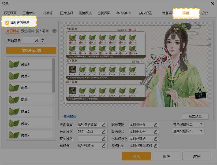The height and width of the screenshot is (165, 217).
Task: Click the product list vertical scrollbar
Action: tap(53, 75)
